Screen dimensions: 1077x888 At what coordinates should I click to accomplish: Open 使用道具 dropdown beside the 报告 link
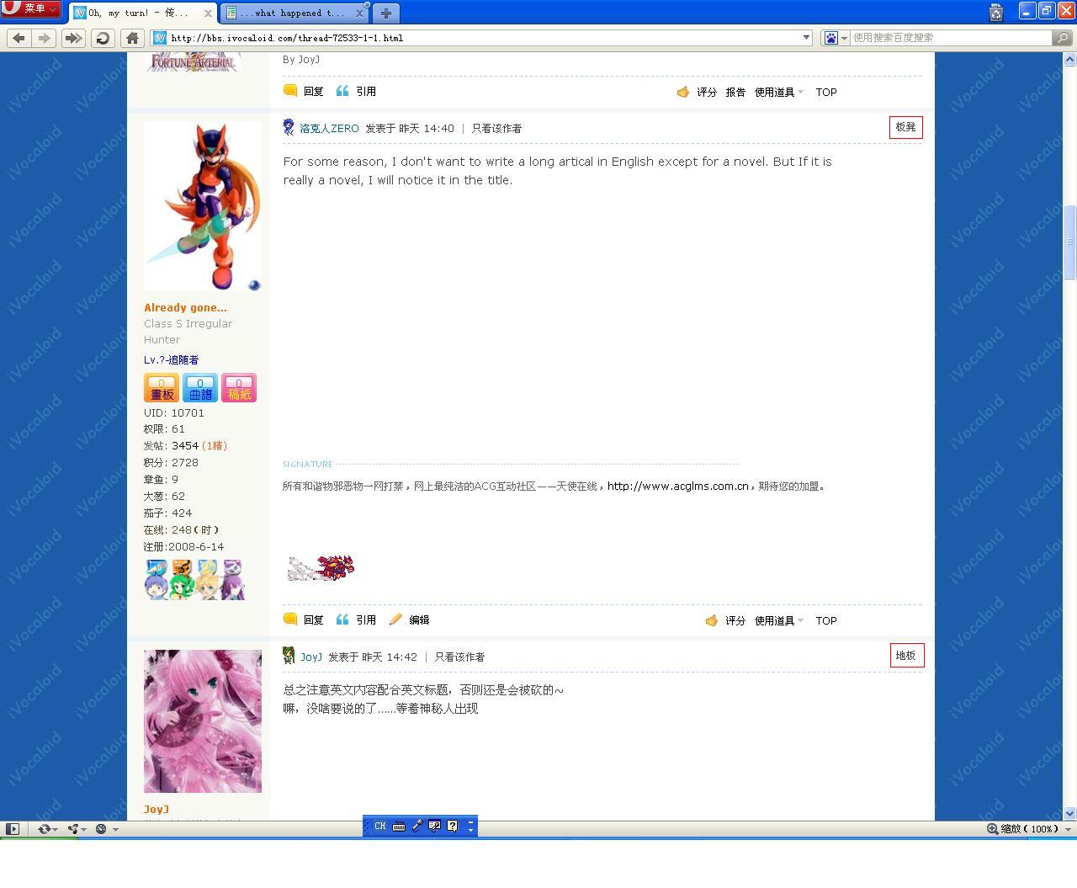pos(778,93)
